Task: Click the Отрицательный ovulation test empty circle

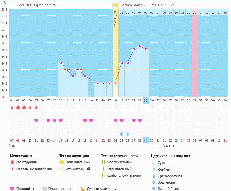Action: (x=62, y=169)
